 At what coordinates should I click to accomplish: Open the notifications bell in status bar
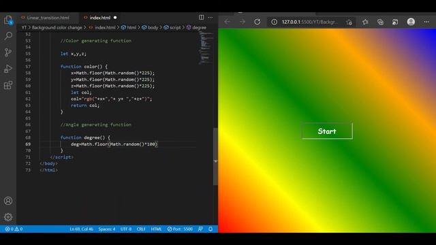(x=211, y=229)
